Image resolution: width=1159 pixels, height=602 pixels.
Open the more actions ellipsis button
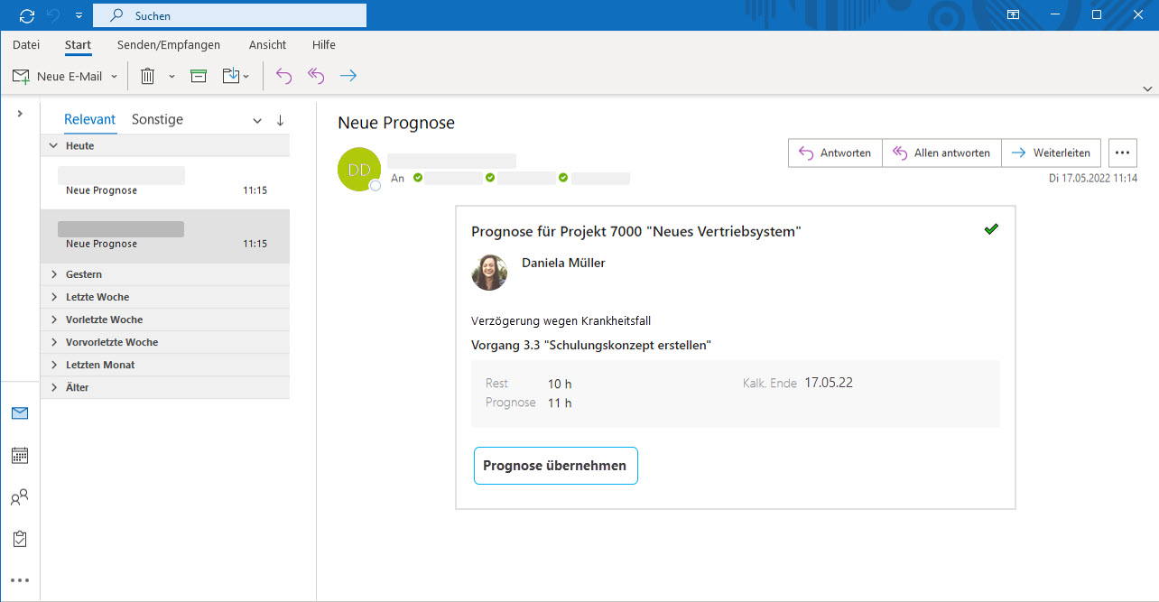1122,153
